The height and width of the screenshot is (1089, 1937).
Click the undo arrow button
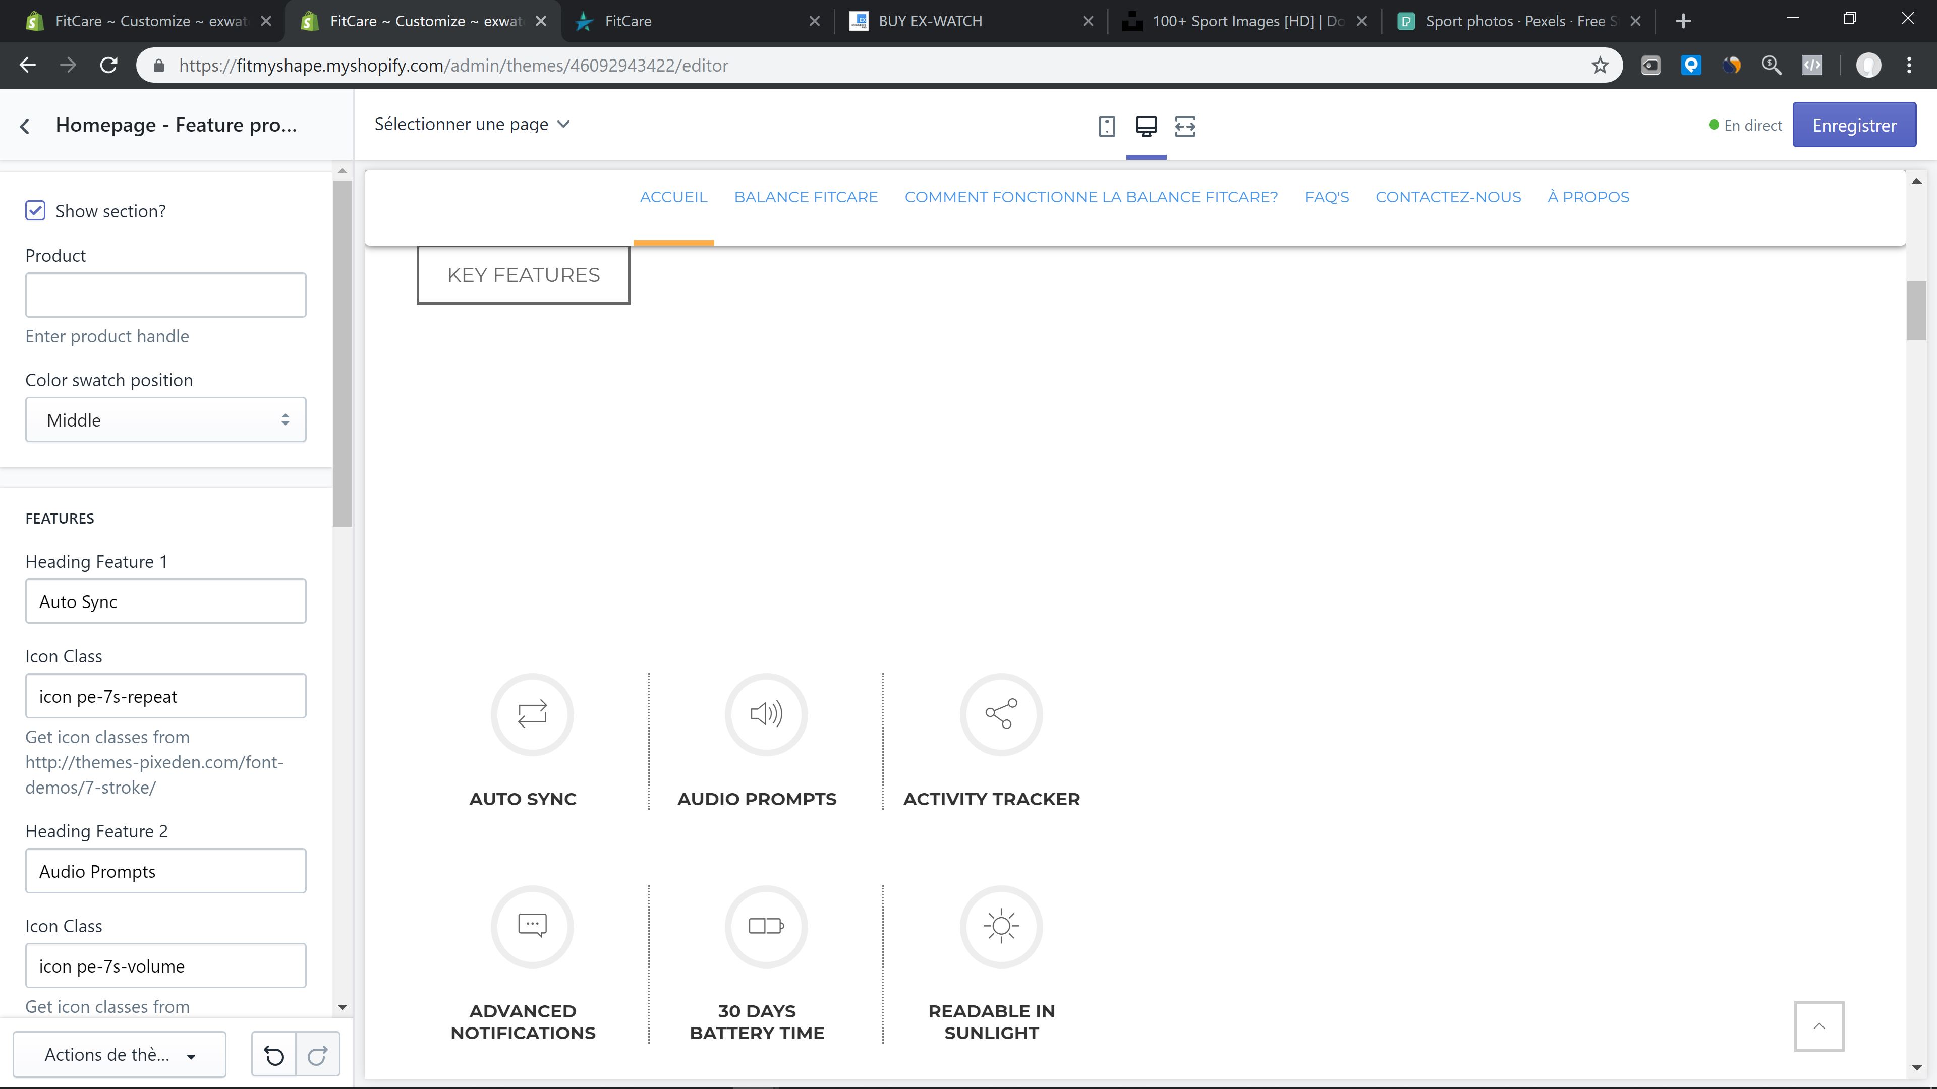274,1055
